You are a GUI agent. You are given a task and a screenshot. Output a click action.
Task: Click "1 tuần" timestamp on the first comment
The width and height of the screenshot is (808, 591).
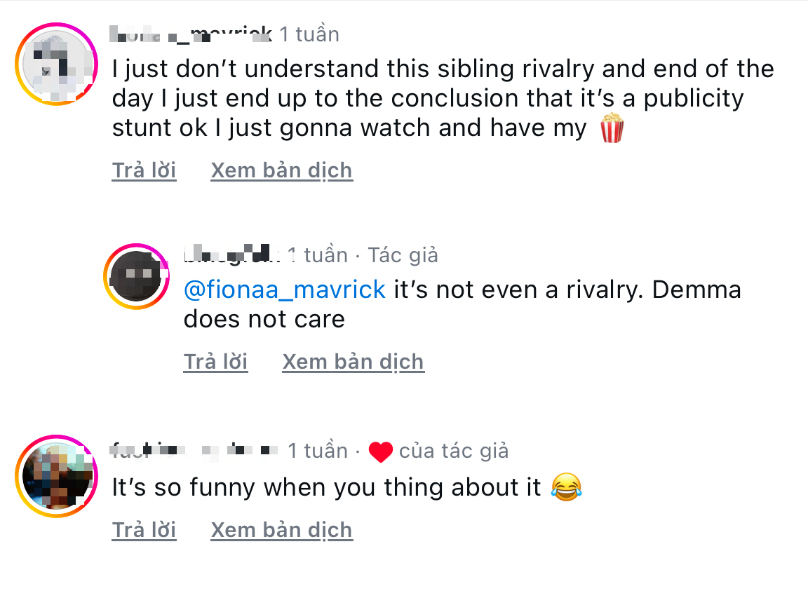coord(309,34)
